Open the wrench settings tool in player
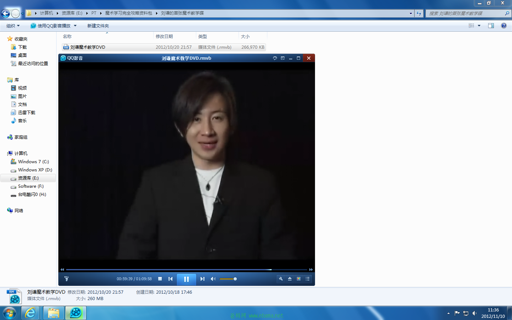The height and width of the screenshot is (320, 512). pyautogui.click(x=281, y=279)
